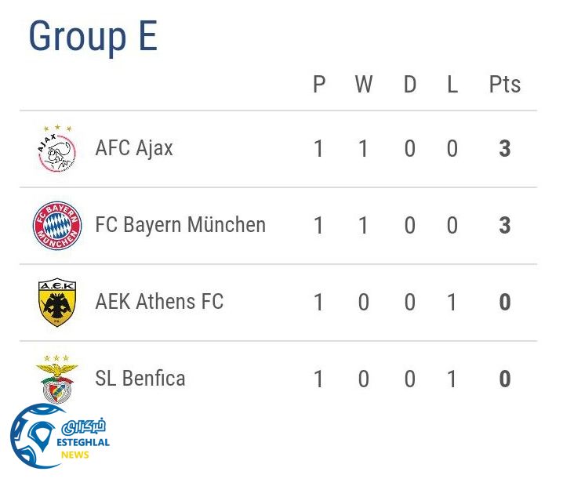The height and width of the screenshot is (486, 563).
Task: Click the AFC Ajax club crest
Action: tap(57, 149)
